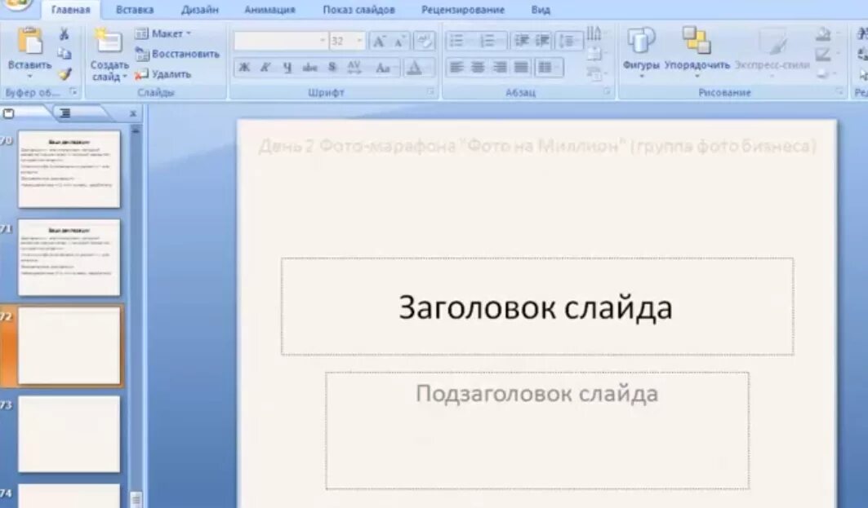Viewport: 868px width, 508px height.
Task: Toggle bold Ж formatting
Action: click(x=244, y=68)
